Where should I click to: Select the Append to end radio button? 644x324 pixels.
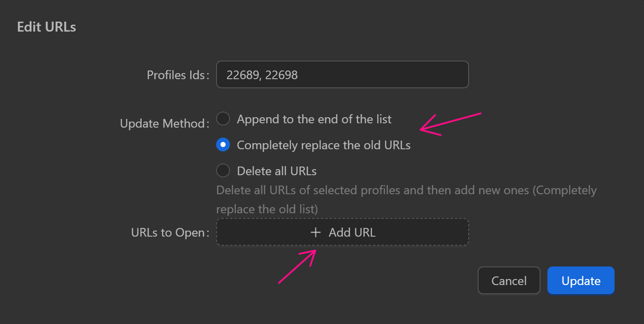pyautogui.click(x=223, y=119)
